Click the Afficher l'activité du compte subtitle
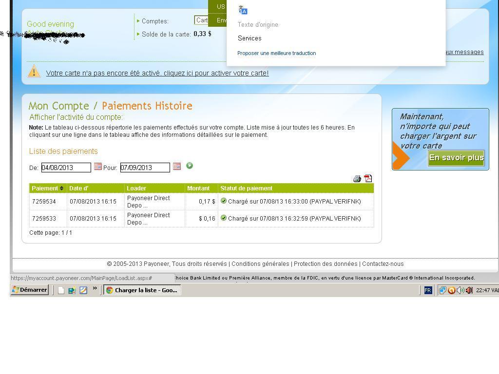This screenshot has width=499, height=374. (76, 117)
